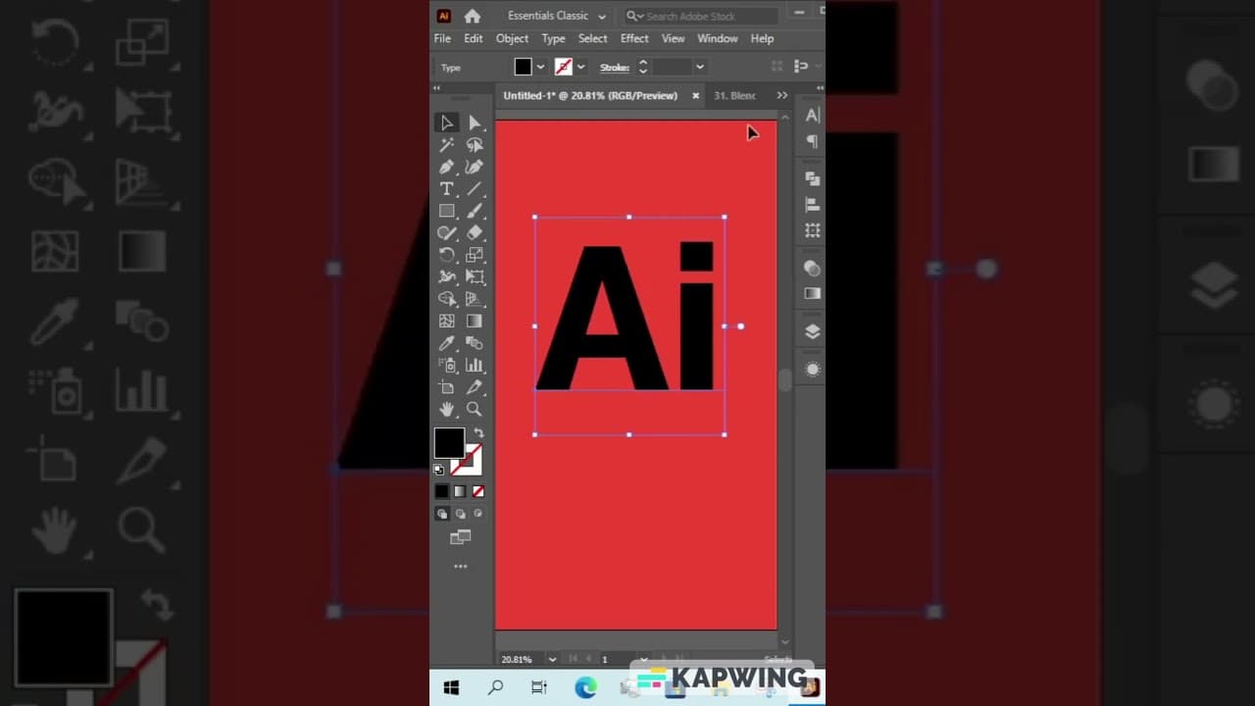Activate the Lasso tool

pyautogui.click(x=475, y=145)
